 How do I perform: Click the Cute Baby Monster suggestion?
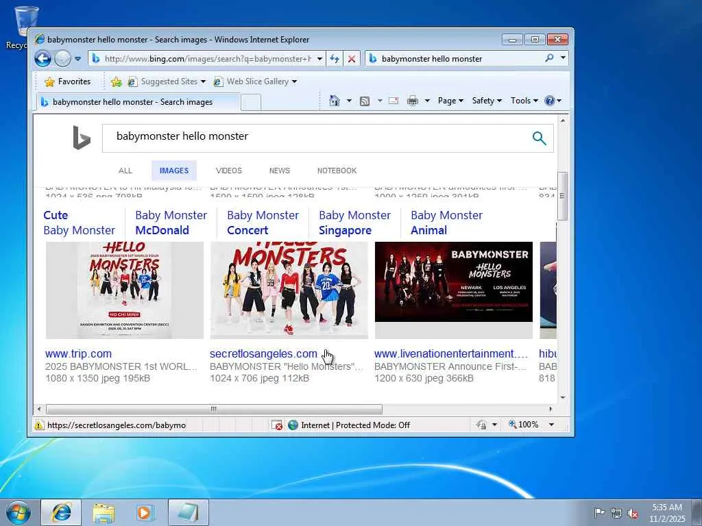click(x=80, y=223)
